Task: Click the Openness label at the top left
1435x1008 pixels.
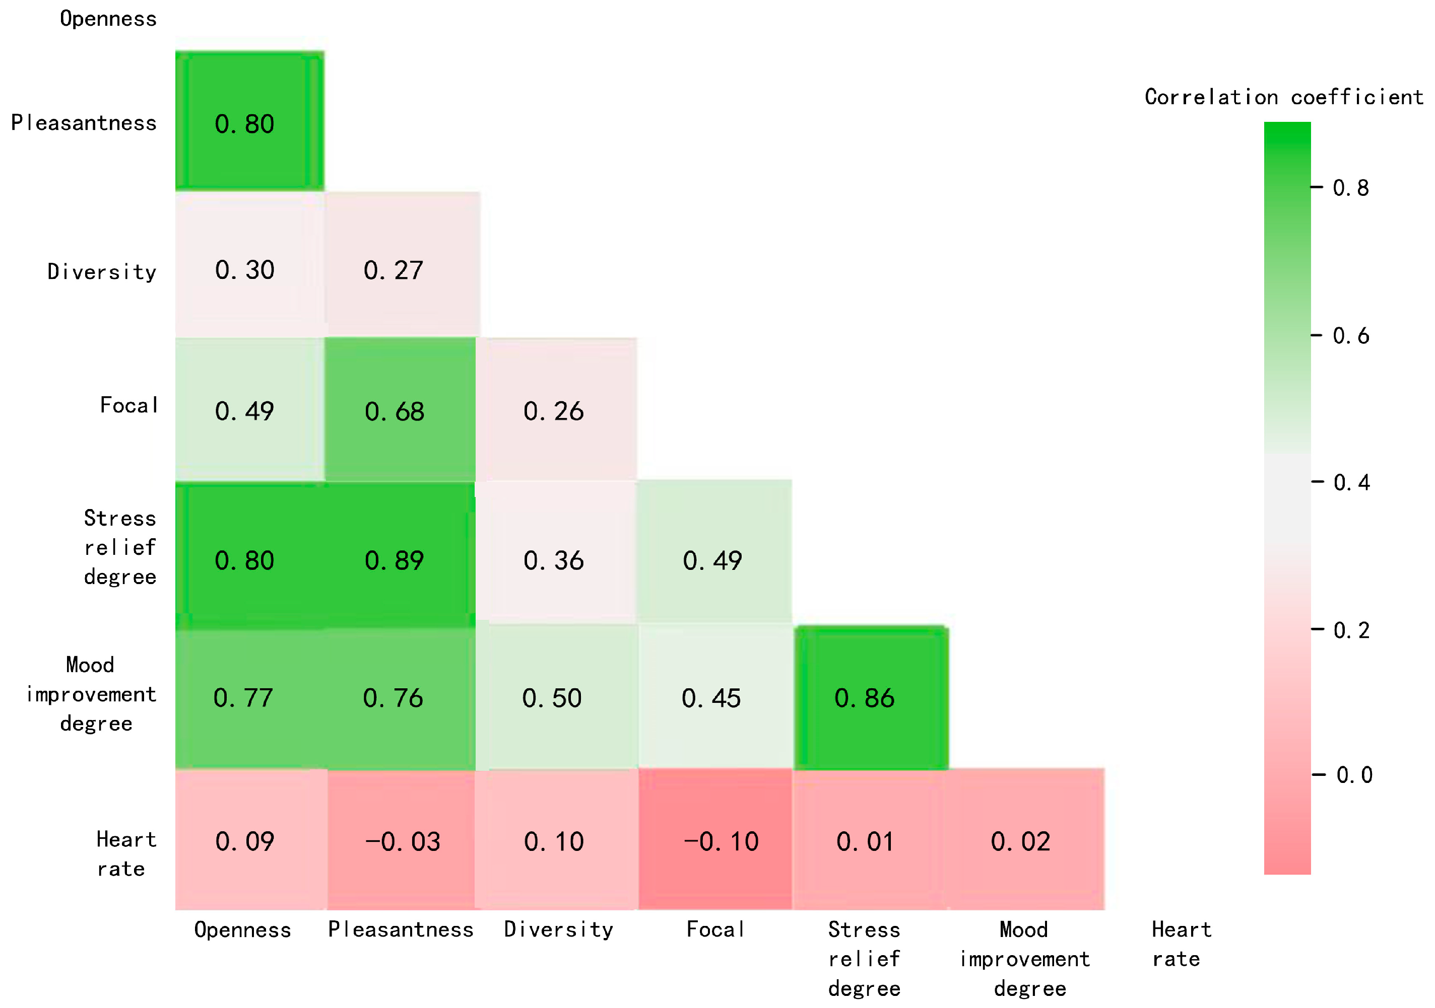Action: pyautogui.click(x=108, y=19)
